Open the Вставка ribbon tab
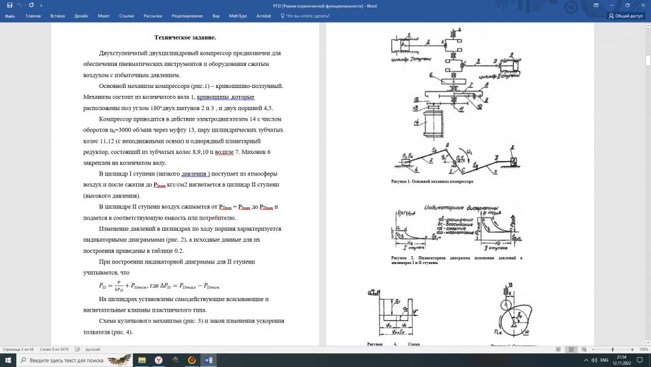This screenshot has width=651, height=367. [x=57, y=16]
